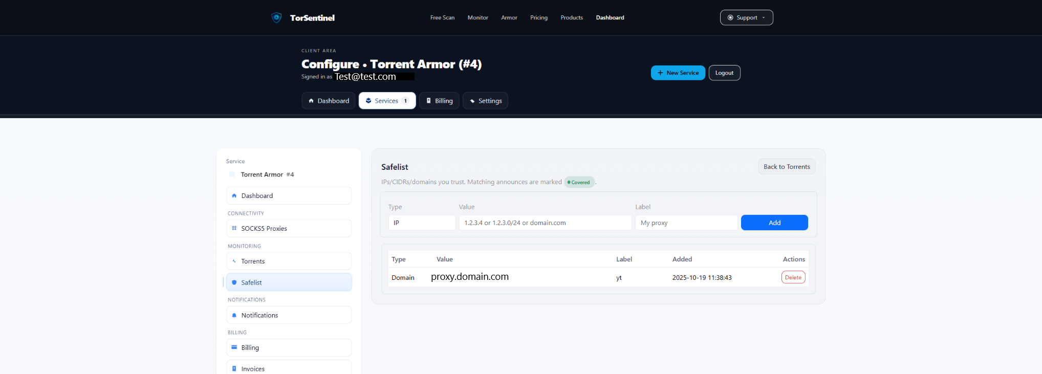
Task: Switch to the client area Dashboard tab
Action: tap(329, 101)
